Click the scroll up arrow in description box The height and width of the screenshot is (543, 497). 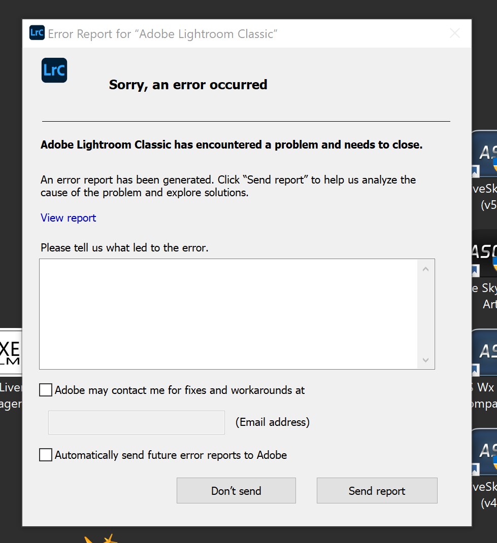tap(425, 269)
